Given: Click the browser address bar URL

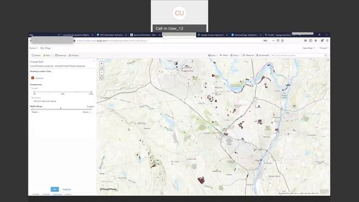Looking at the screenshot, I should click(x=112, y=41).
